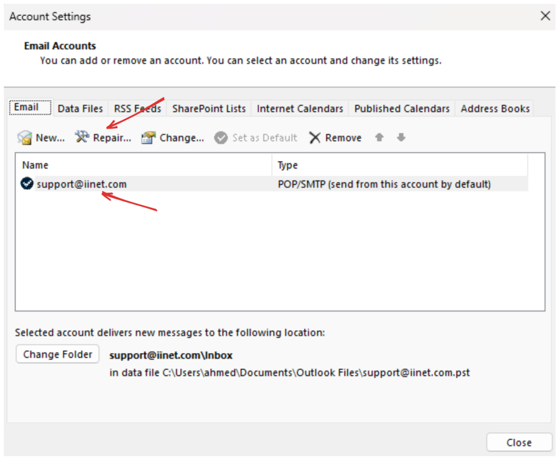Image resolution: width=559 pixels, height=460 pixels.
Task: Move the account down with the down arrow
Action: click(401, 138)
